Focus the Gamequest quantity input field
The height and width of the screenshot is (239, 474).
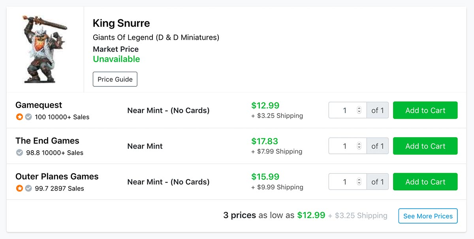coord(348,110)
